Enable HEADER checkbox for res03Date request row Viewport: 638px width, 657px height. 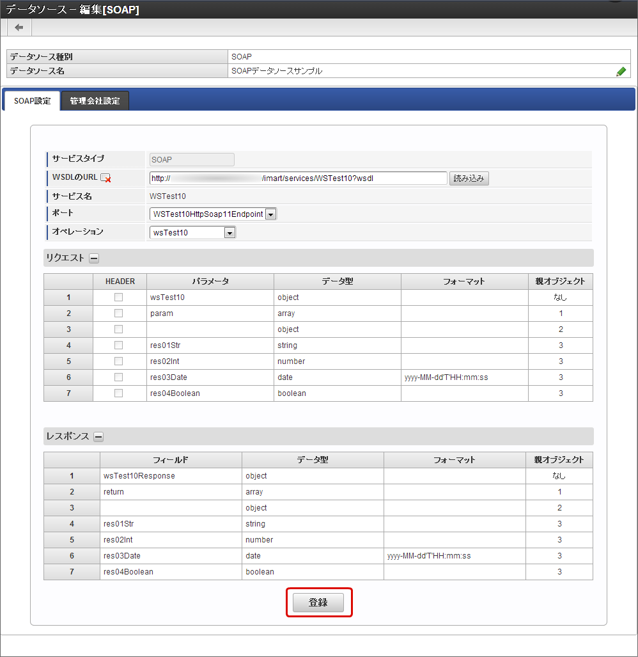[118, 377]
